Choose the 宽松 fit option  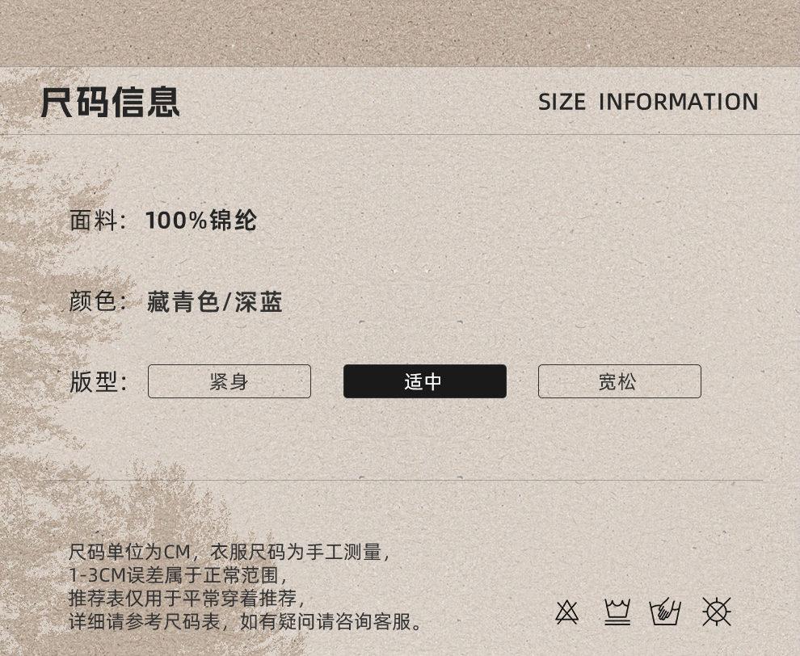pos(619,381)
